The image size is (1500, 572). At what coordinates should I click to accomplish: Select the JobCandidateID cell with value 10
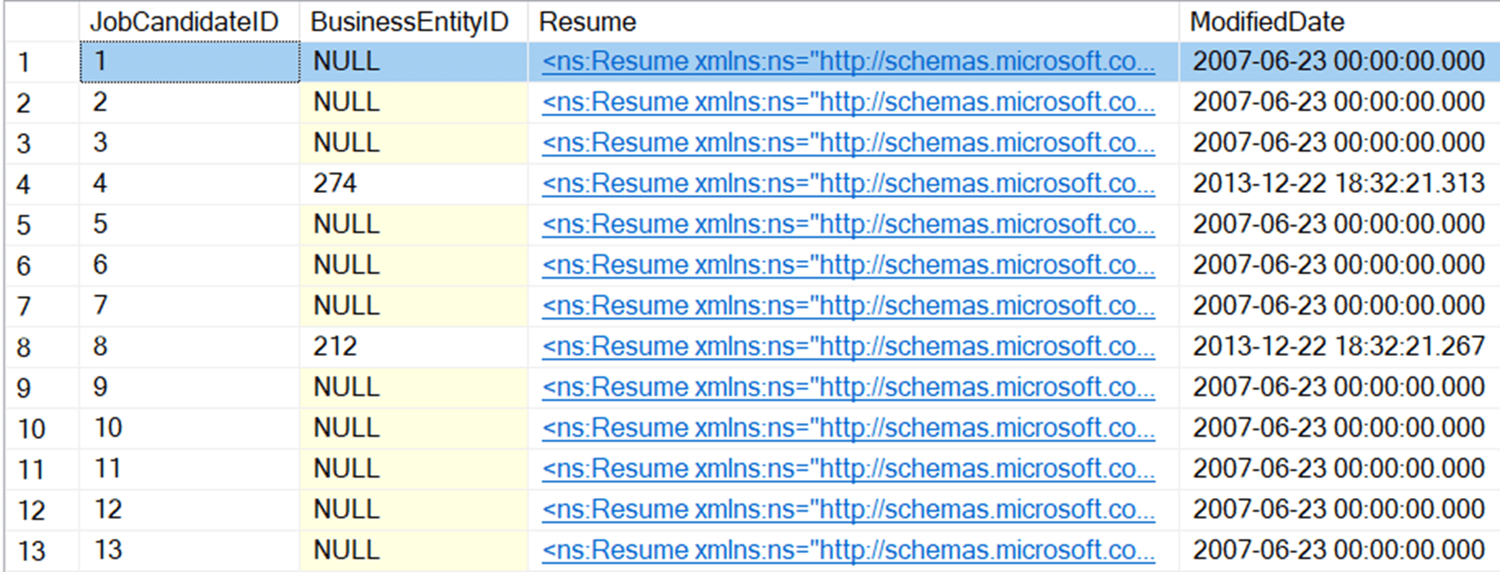(189, 429)
